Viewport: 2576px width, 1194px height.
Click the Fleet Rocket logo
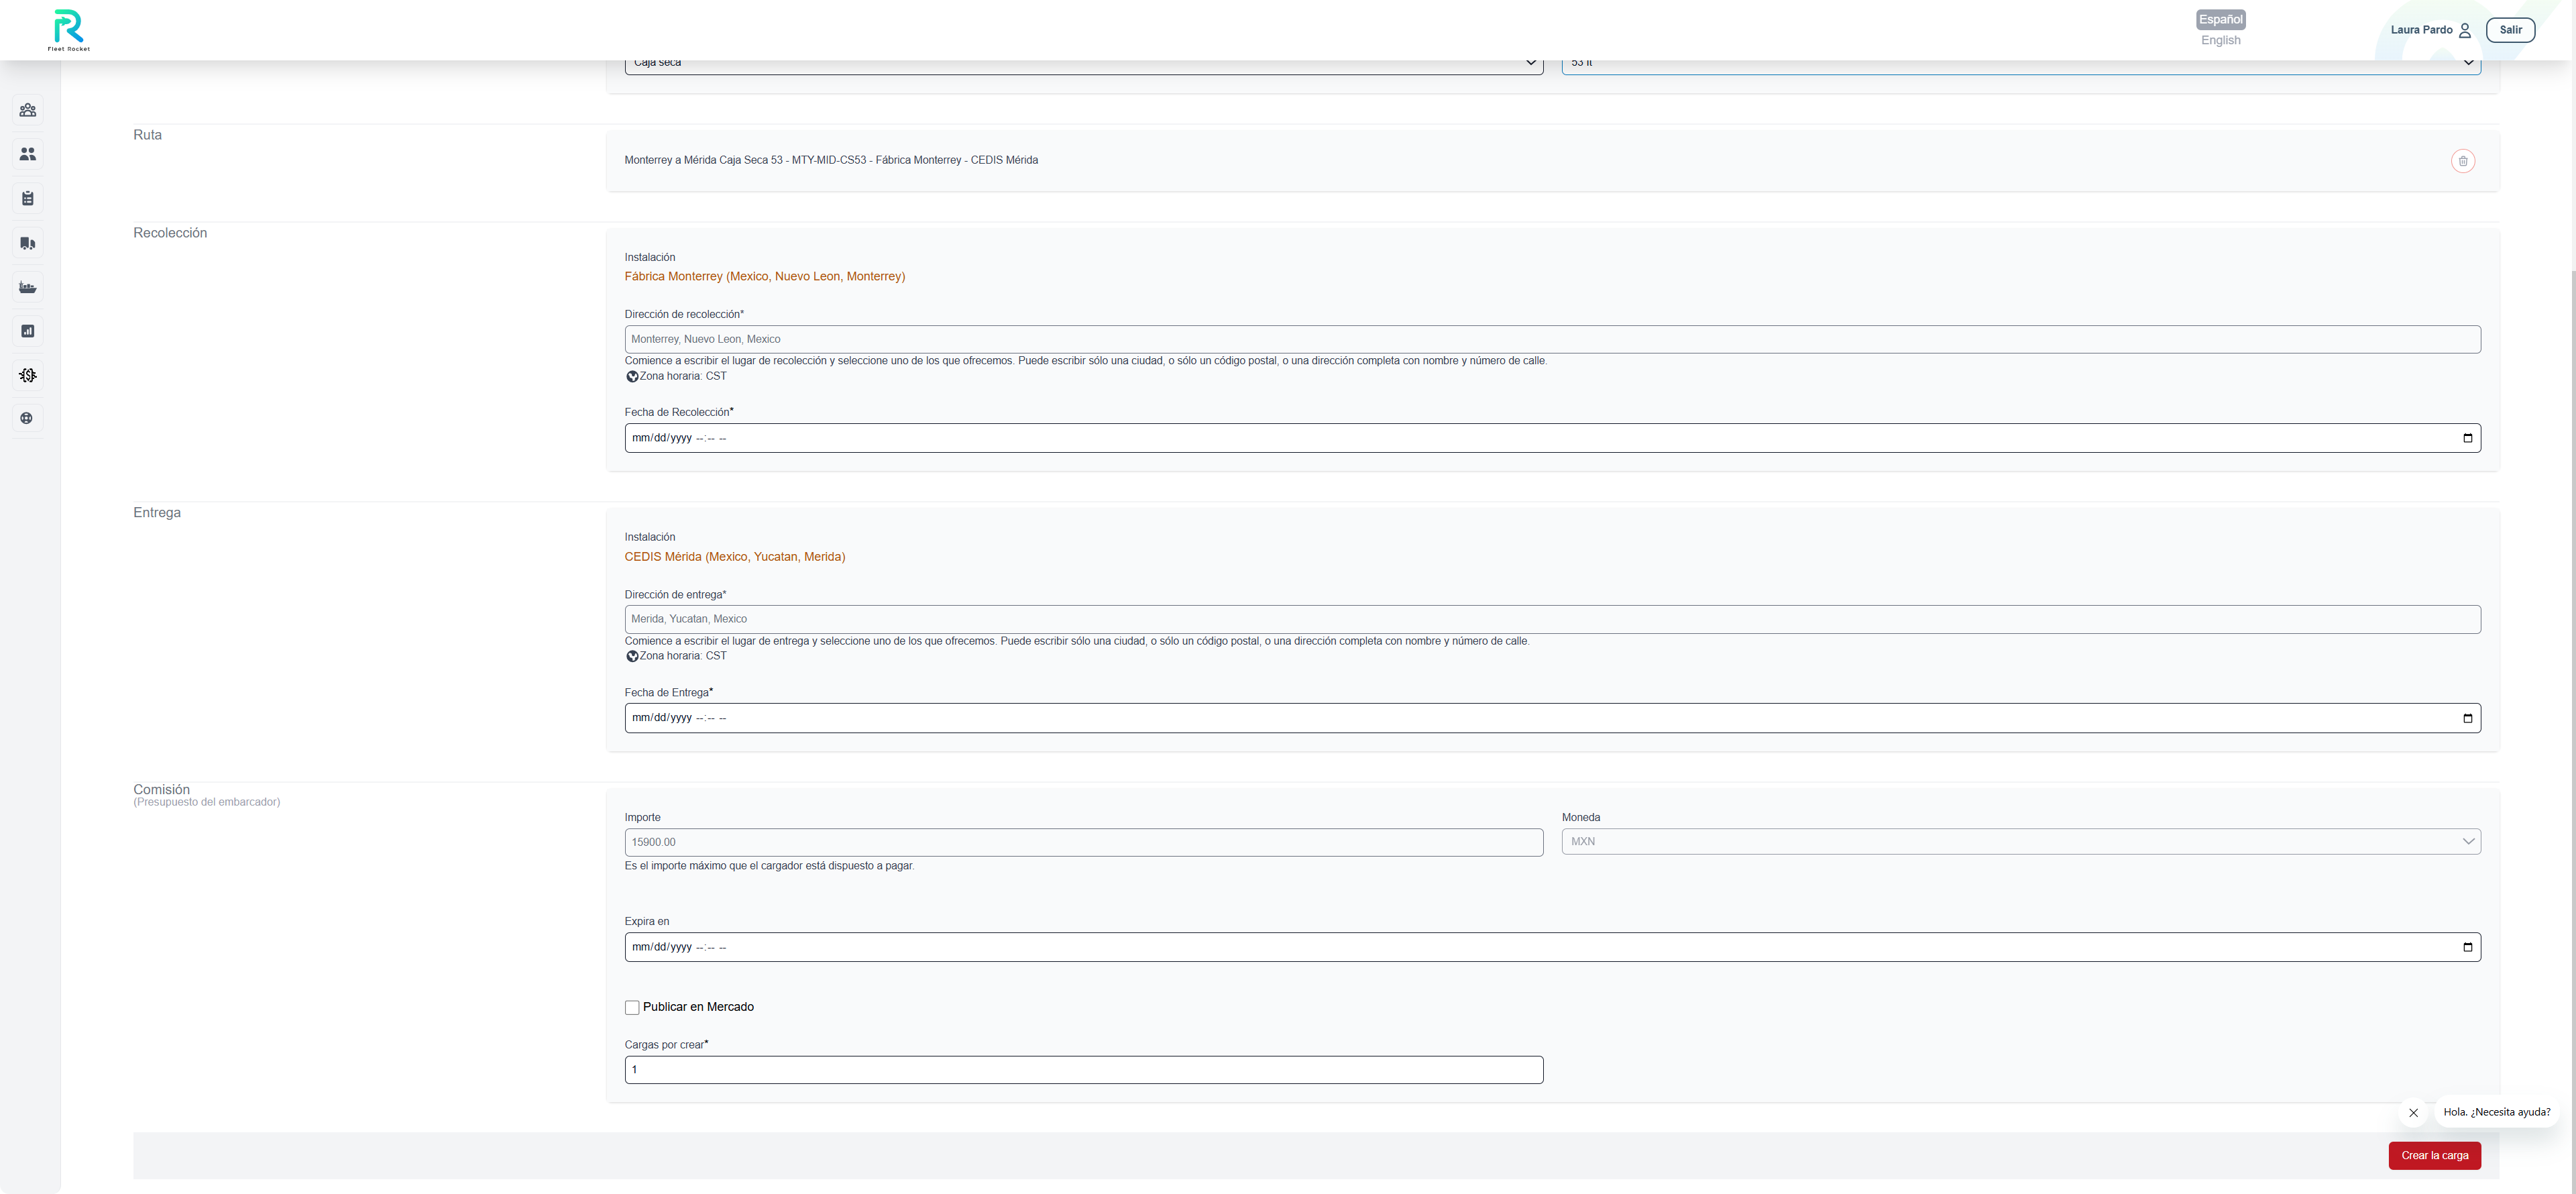pyautogui.click(x=69, y=30)
